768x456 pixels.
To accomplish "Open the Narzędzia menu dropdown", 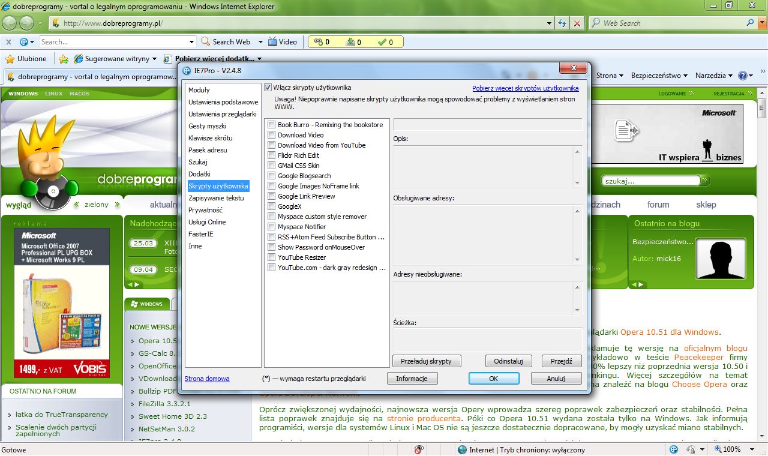I will click(714, 76).
